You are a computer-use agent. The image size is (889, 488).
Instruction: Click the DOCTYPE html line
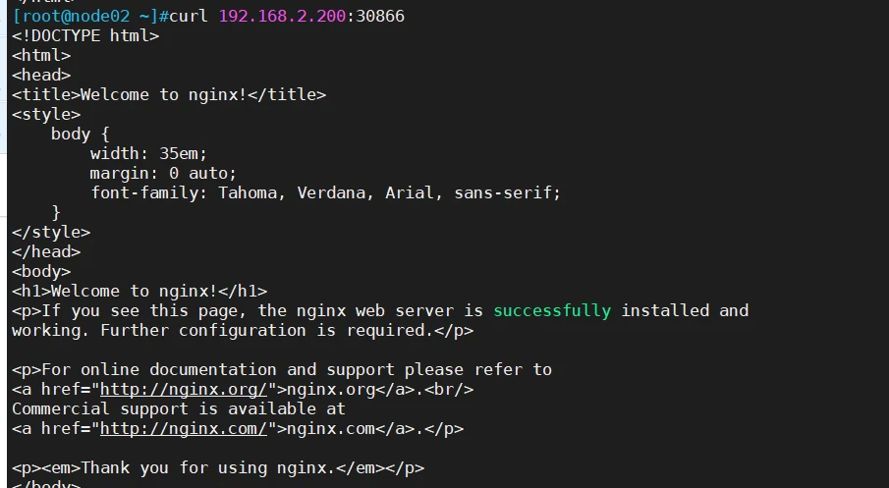[x=85, y=35]
